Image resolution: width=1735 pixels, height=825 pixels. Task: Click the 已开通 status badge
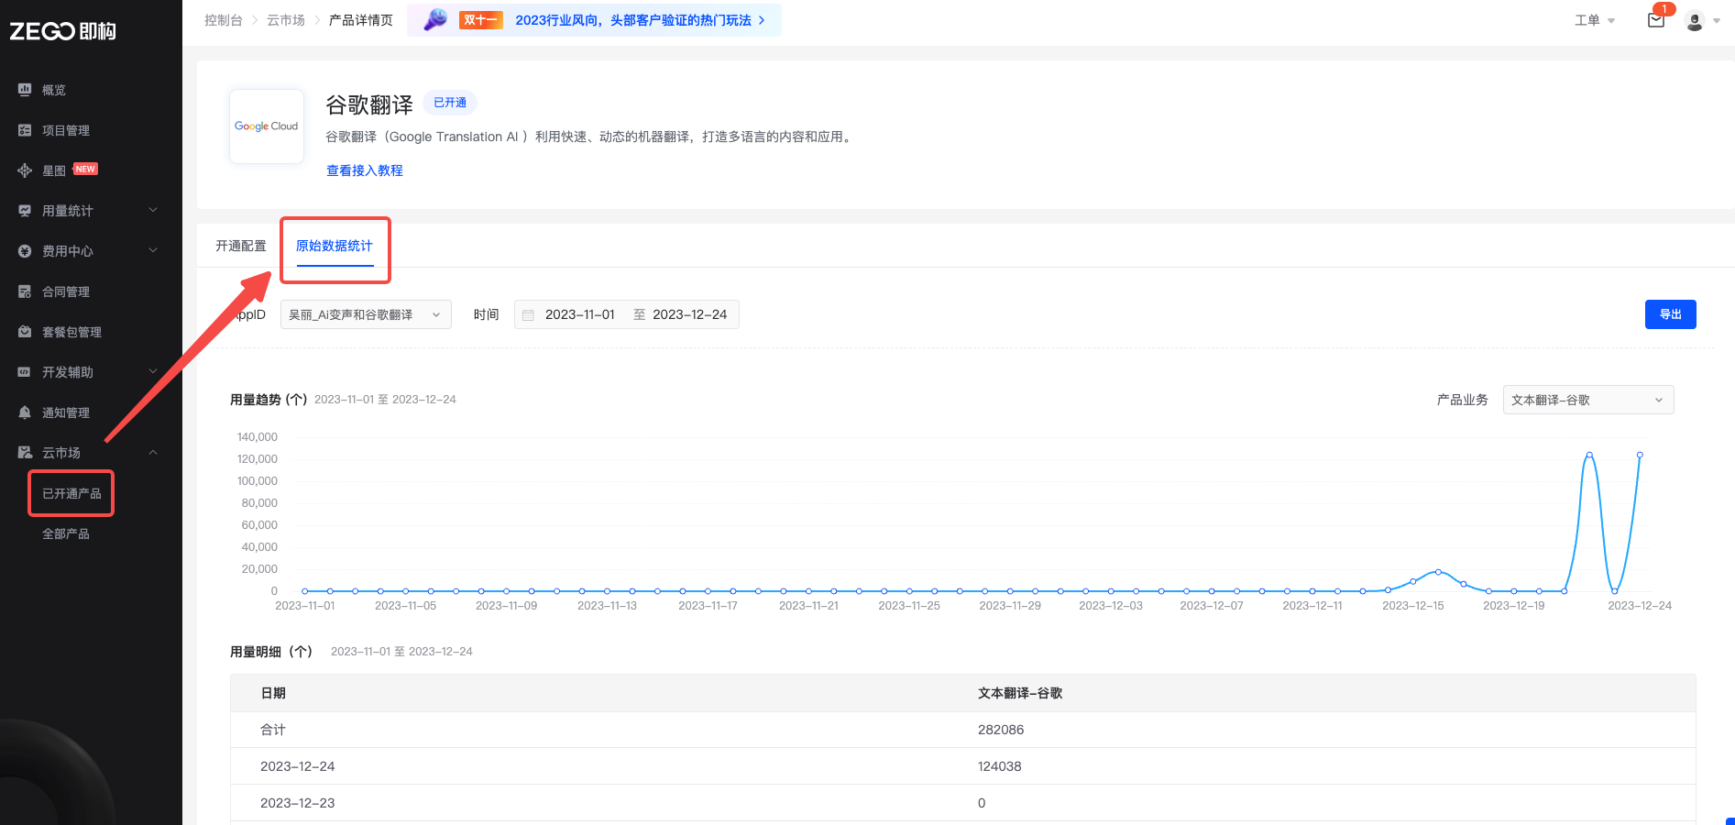coord(450,103)
